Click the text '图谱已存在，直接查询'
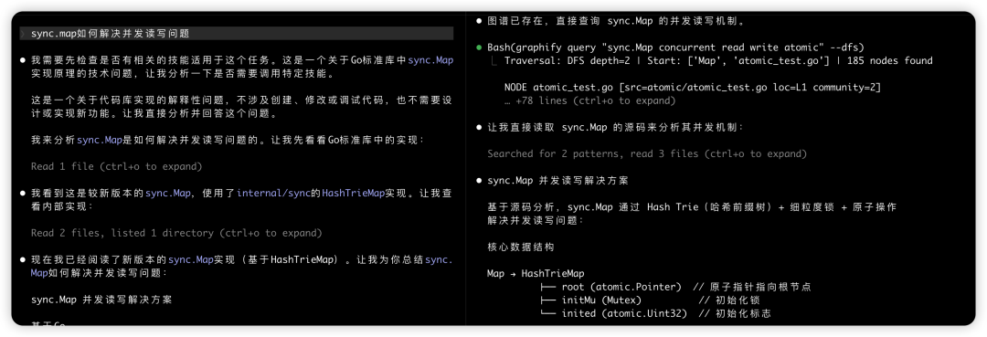This screenshot has width=987, height=337. tap(545, 21)
